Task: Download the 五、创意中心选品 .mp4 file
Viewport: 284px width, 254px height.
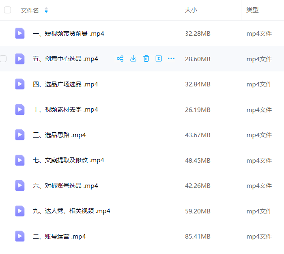Action: pos(133,58)
